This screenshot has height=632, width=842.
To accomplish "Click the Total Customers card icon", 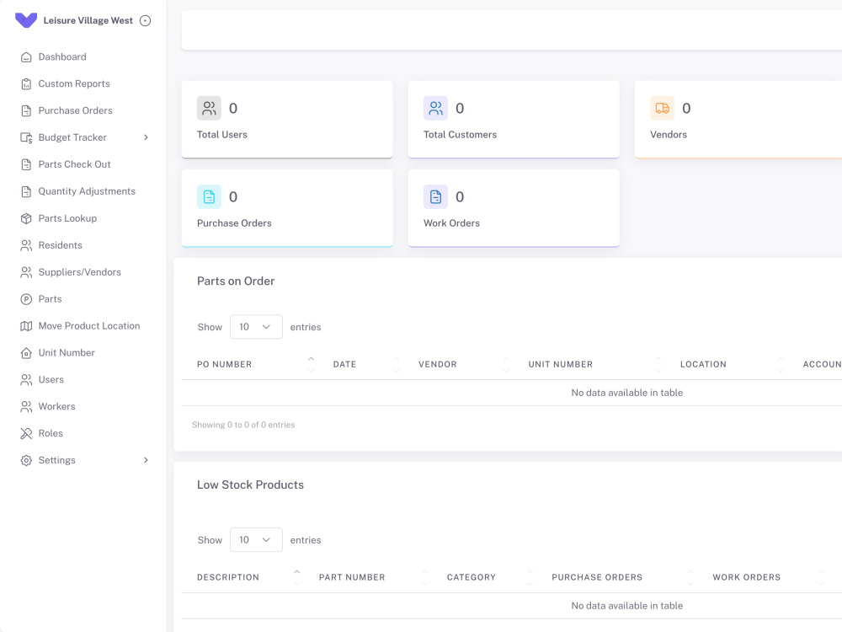I will pyautogui.click(x=435, y=108).
